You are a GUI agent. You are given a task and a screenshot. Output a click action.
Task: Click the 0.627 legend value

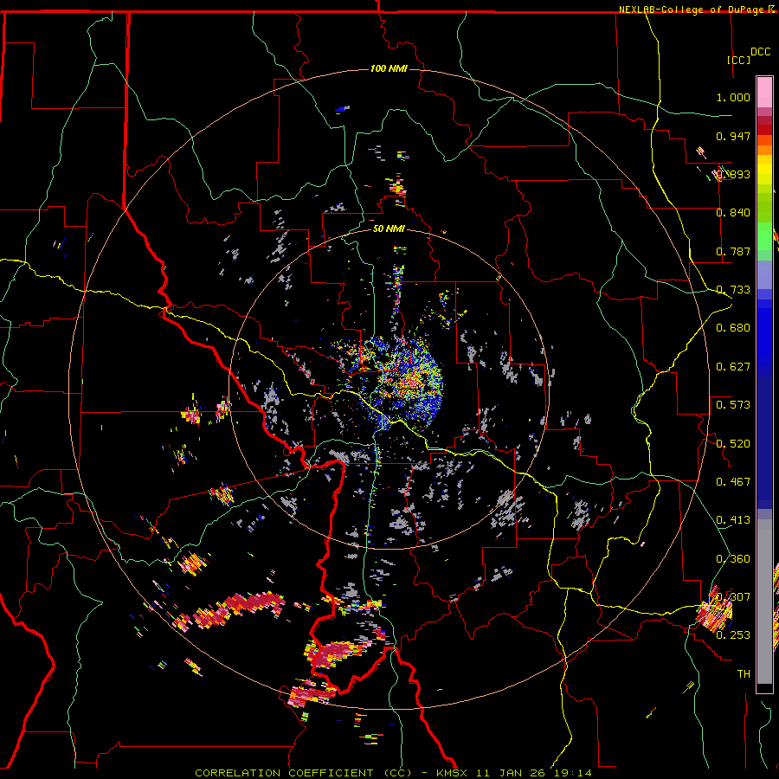point(733,367)
